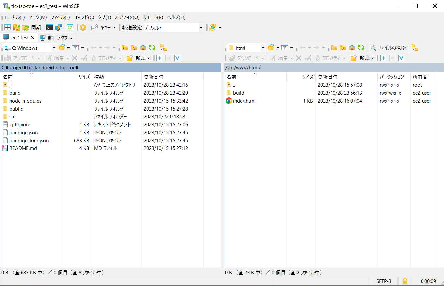Screen dimensions: 444x286
Task: Click the remote select filter icon after minus
Action: click(x=401, y=58)
